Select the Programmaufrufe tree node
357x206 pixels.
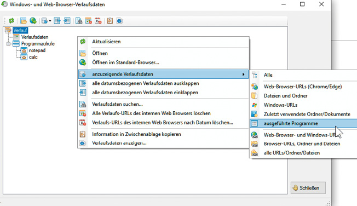[38, 43]
